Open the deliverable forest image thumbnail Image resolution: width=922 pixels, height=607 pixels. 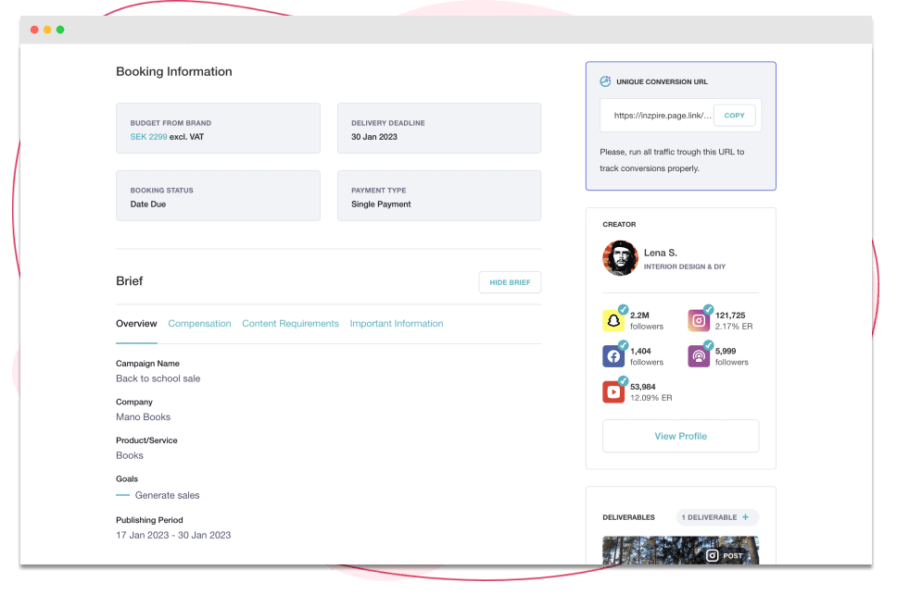[680, 551]
